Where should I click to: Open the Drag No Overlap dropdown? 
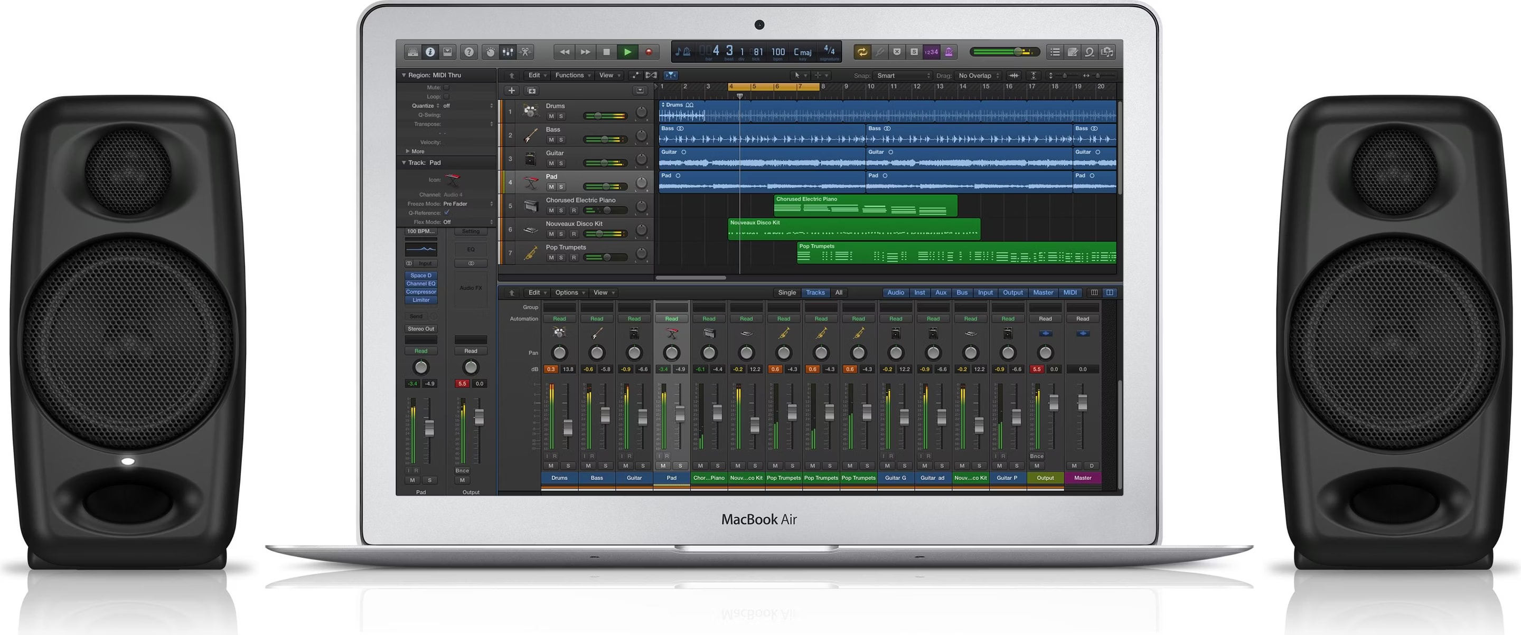point(979,75)
